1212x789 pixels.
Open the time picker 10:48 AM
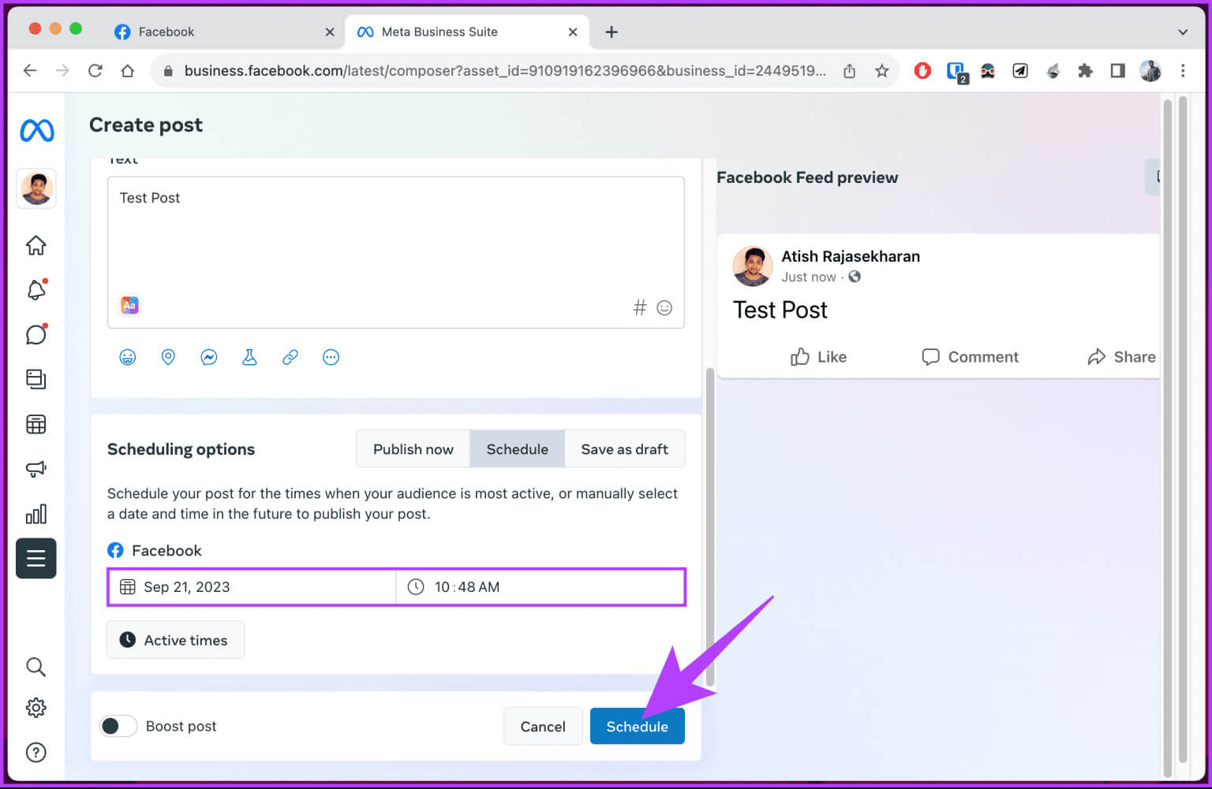(541, 587)
